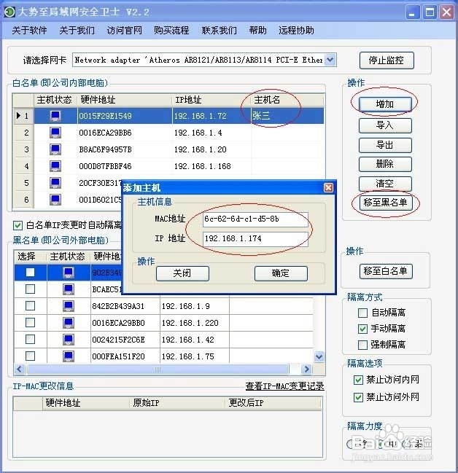Open 关于软件 menu

coord(29,30)
